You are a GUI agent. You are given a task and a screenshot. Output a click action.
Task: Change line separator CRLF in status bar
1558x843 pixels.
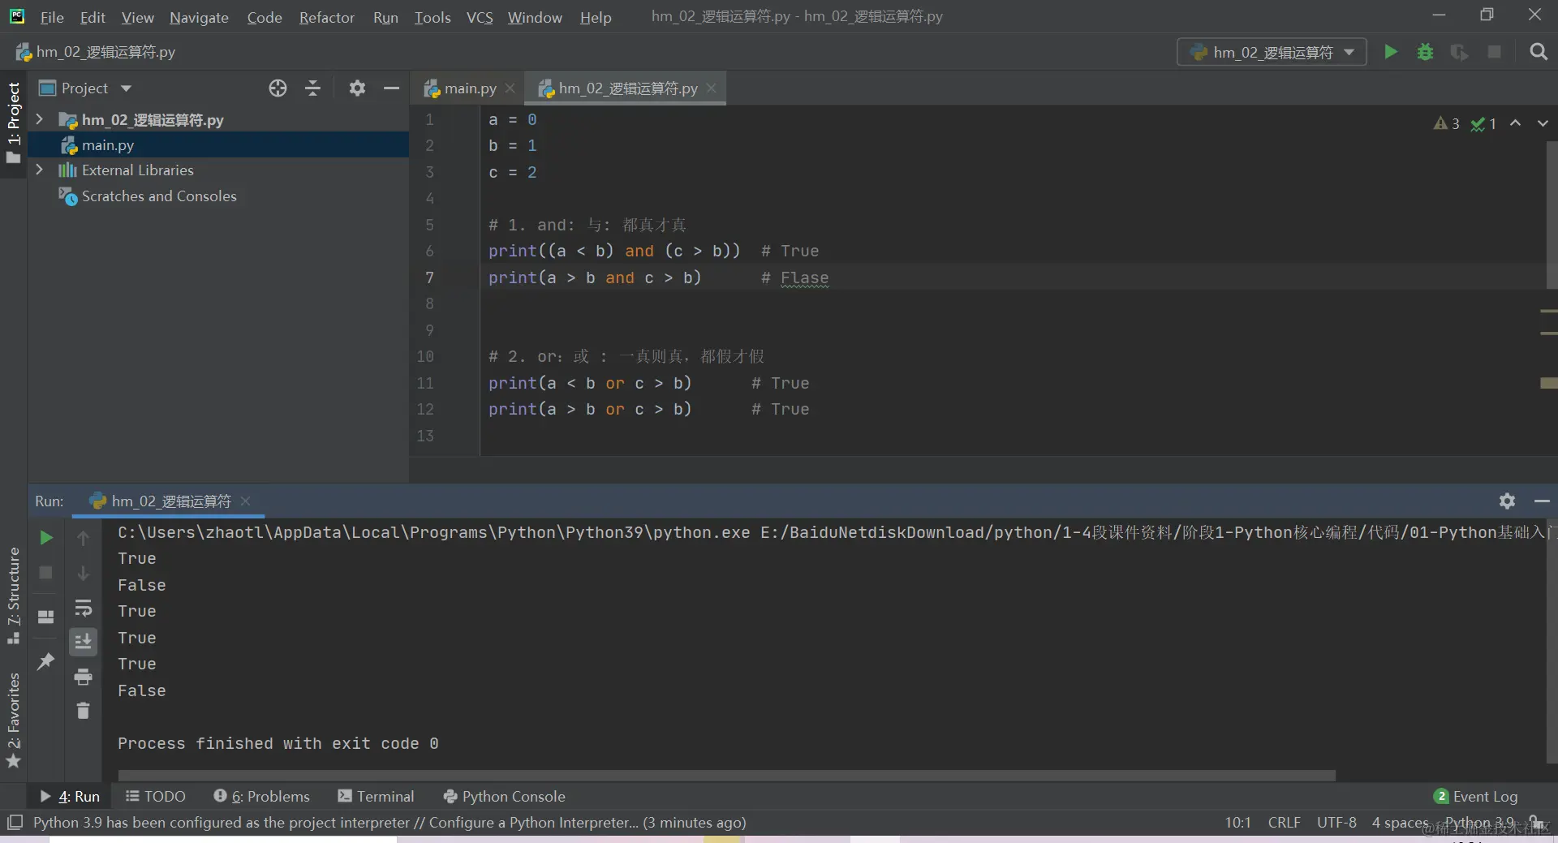(1284, 823)
